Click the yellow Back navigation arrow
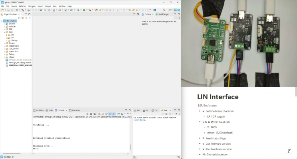 tap(137, 10)
